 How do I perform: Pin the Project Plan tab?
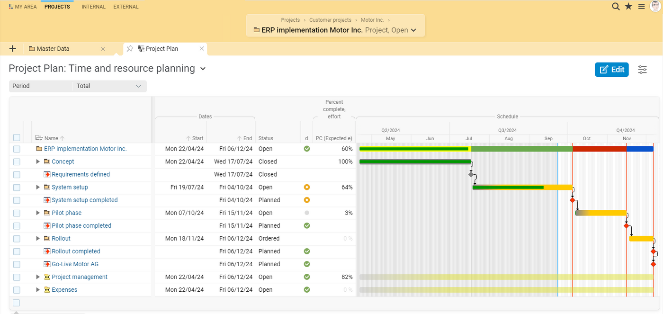(x=129, y=48)
